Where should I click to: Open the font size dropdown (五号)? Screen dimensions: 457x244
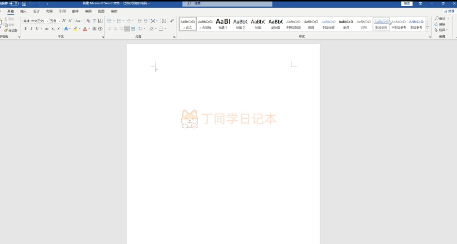pos(59,21)
